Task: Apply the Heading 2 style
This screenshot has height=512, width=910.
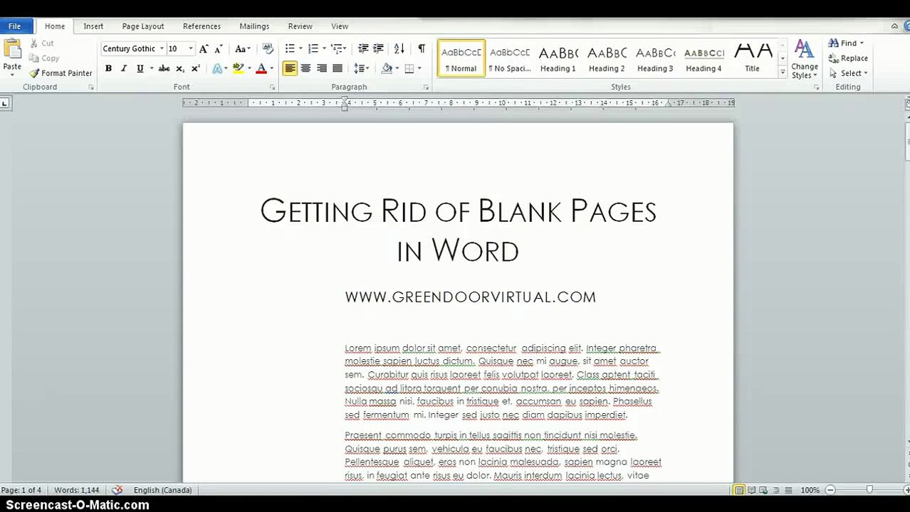Action: (607, 58)
